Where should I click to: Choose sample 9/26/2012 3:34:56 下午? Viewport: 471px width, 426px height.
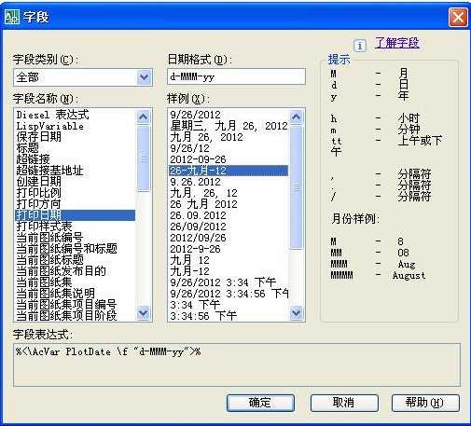pos(229,294)
